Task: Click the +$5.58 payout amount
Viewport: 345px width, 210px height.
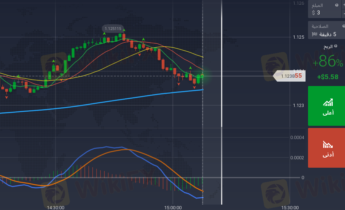Action: click(x=328, y=77)
